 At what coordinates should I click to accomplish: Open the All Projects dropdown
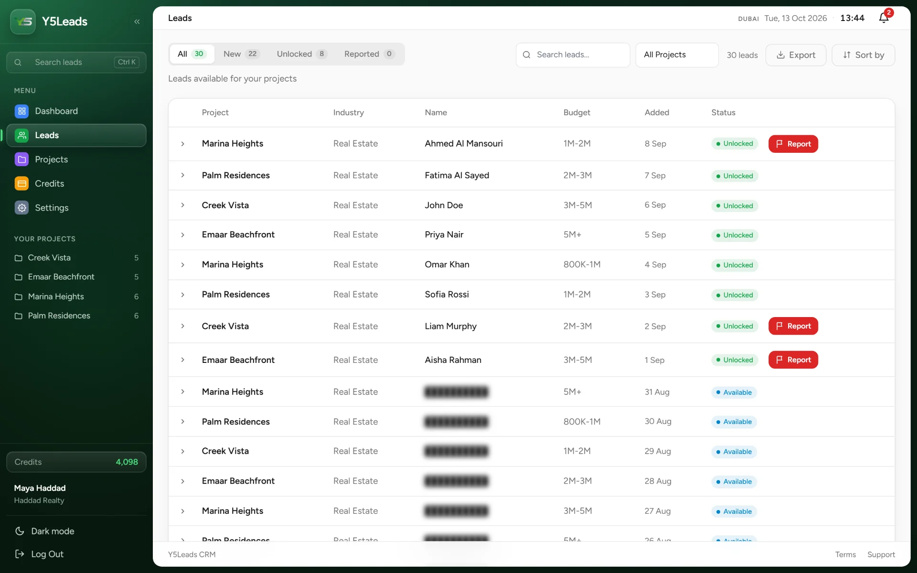click(x=677, y=55)
